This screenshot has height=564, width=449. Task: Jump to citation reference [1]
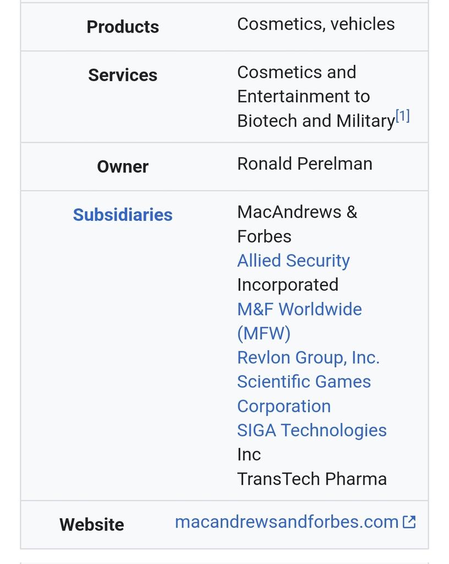point(403,116)
